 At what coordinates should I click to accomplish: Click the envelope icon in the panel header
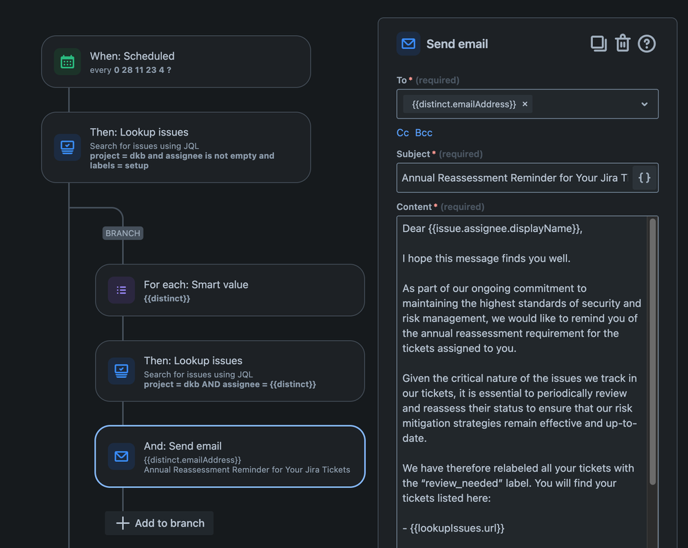point(408,43)
